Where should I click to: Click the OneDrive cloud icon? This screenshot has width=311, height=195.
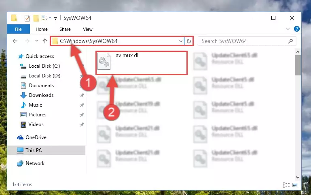[20, 137]
